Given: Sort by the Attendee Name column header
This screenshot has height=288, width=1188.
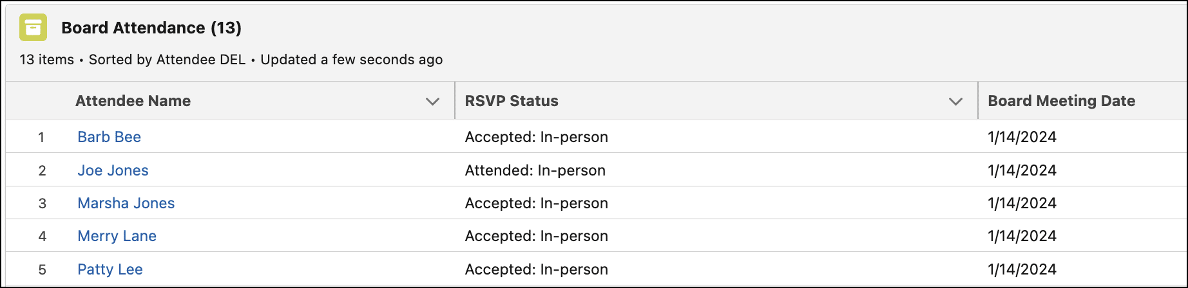Looking at the screenshot, I should click(x=133, y=101).
